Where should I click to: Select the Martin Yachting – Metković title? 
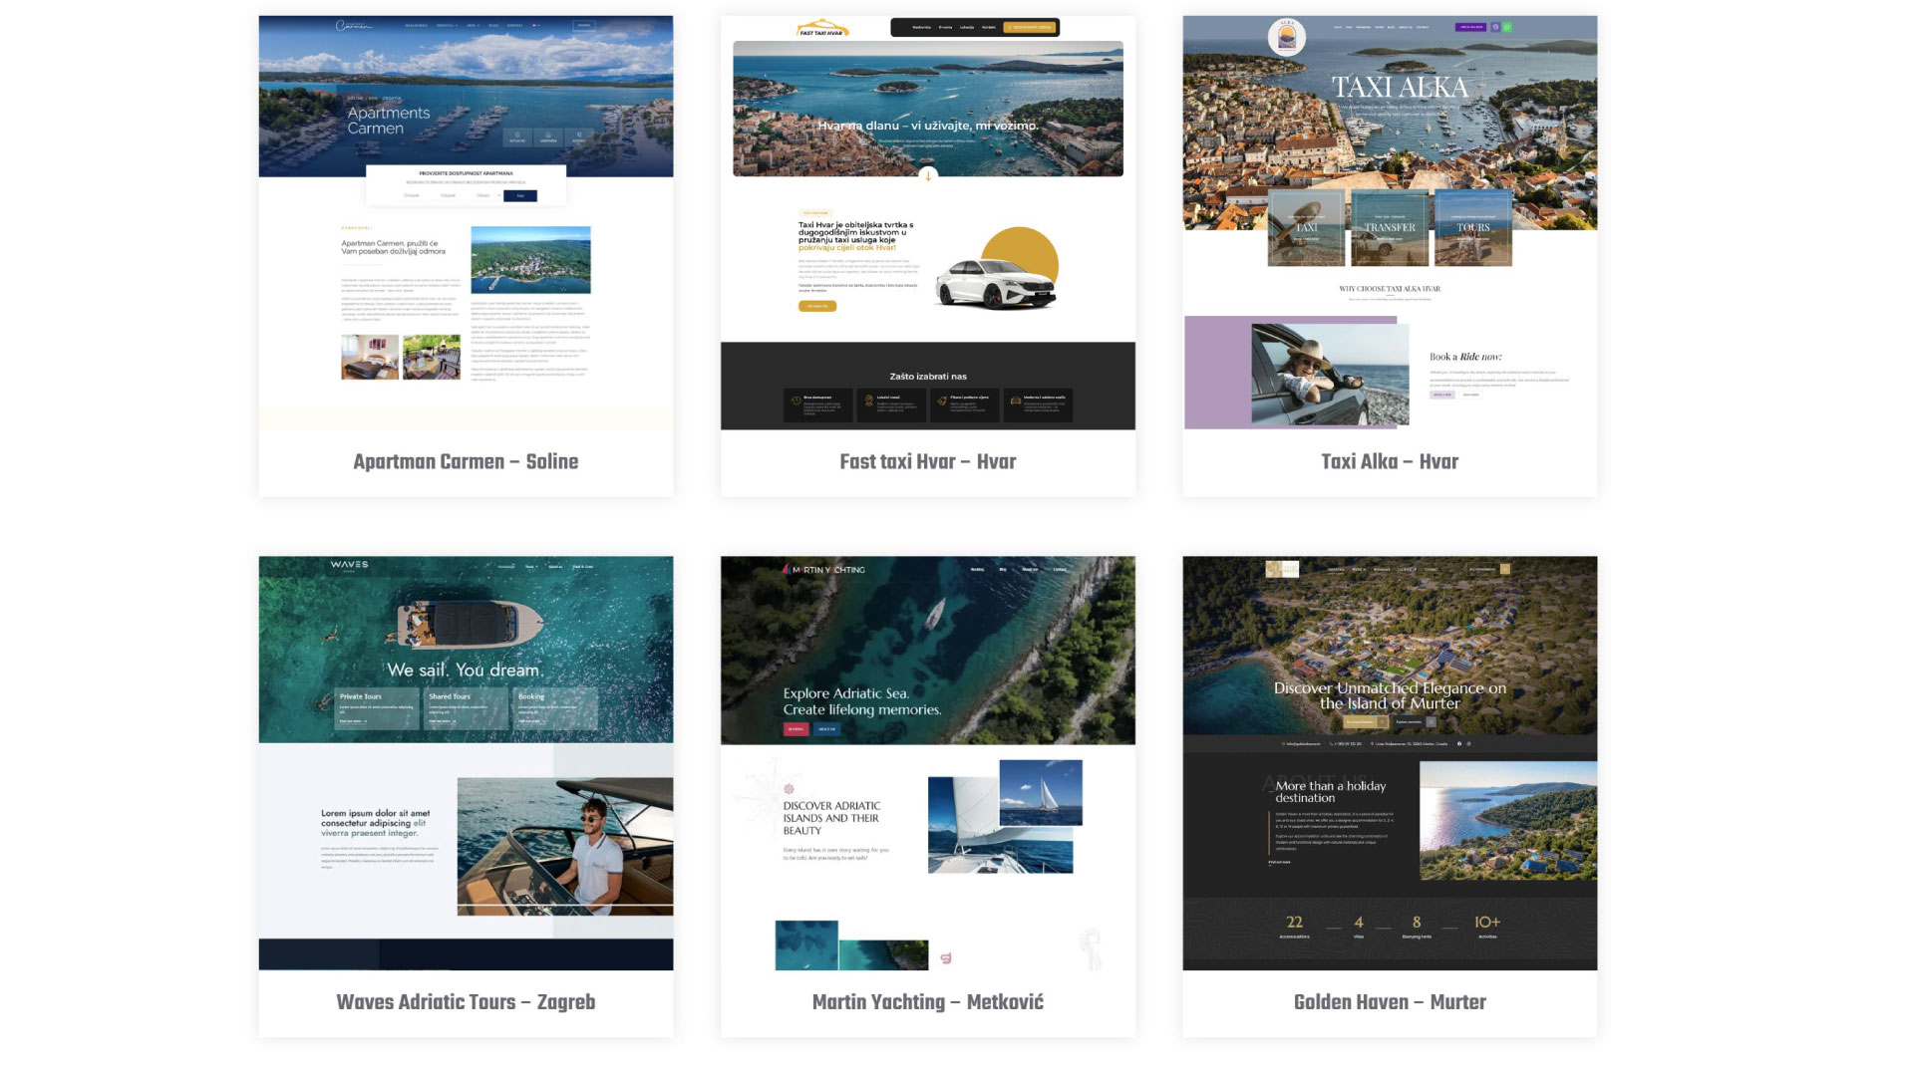[x=927, y=1002]
